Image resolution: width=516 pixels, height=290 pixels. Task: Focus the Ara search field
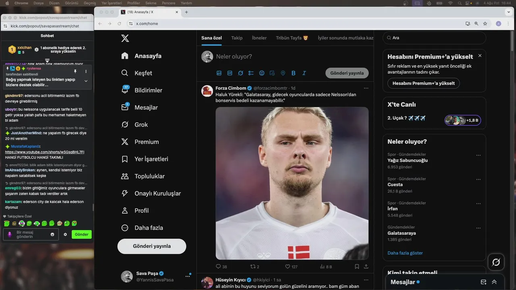click(435, 38)
